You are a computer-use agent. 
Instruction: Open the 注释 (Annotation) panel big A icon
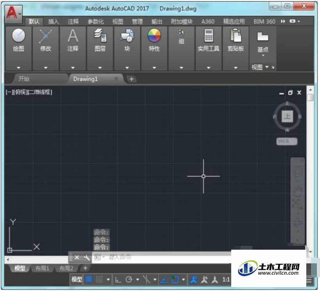(73, 36)
